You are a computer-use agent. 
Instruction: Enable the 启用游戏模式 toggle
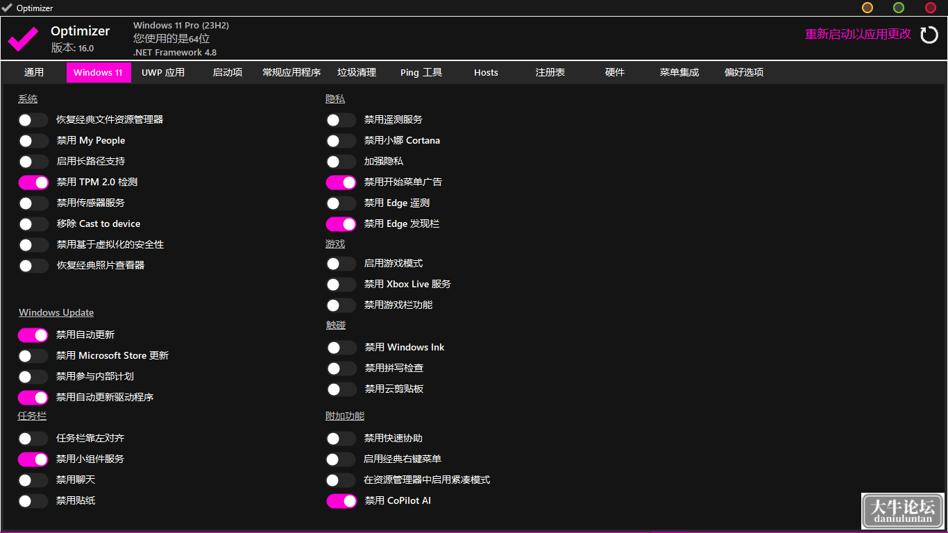click(341, 264)
